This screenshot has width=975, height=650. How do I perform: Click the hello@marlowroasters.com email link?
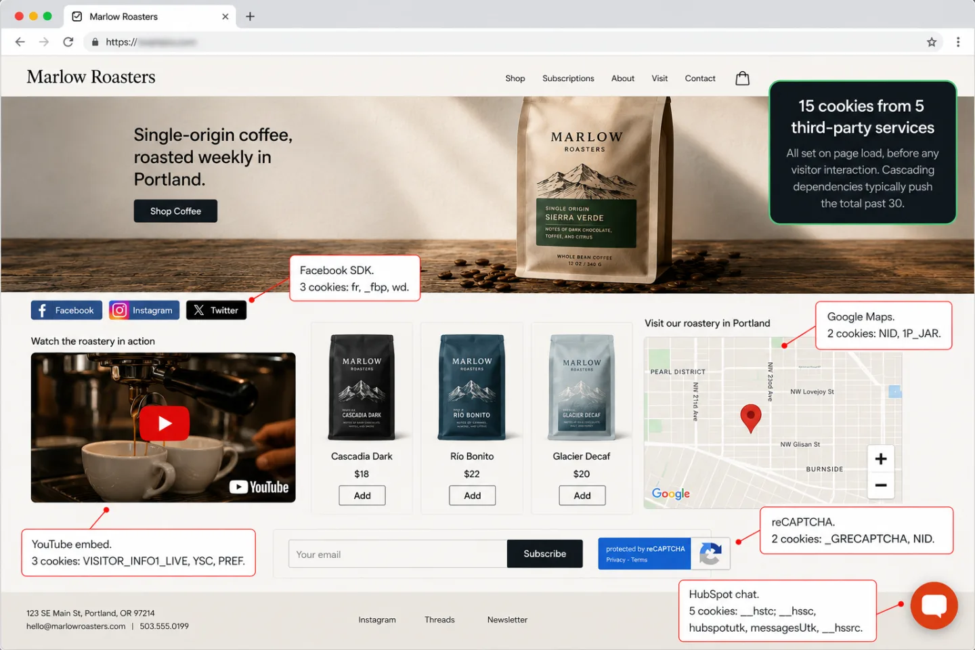coord(76,626)
